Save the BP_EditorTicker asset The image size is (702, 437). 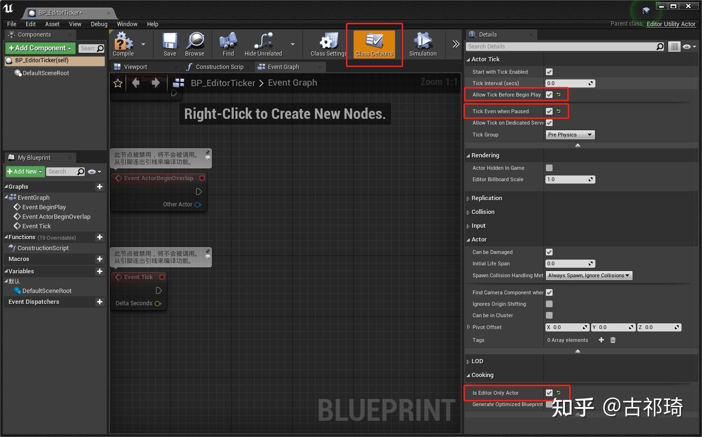[169, 44]
